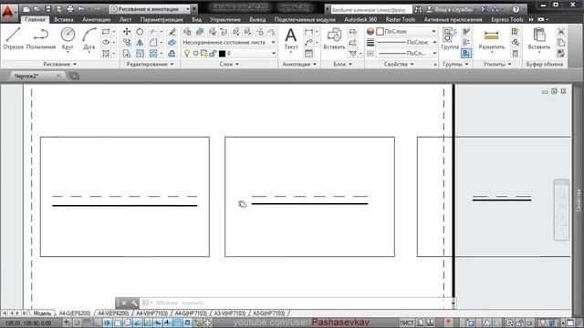Click the object color wheel icon

coord(370,32)
